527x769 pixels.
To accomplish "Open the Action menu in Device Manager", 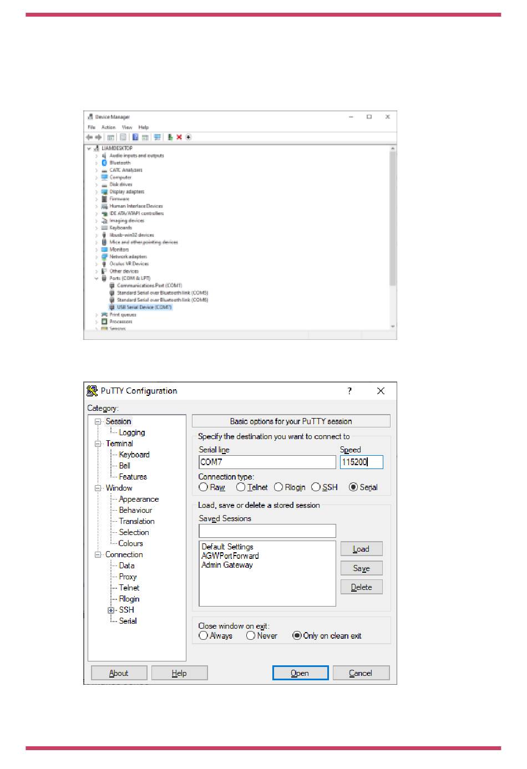I will 108,128.
